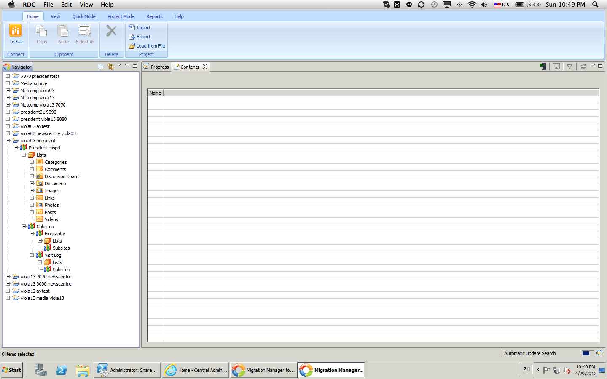Open Home - Central Admin taskbar item
The height and width of the screenshot is (379, 607).
tap(196, 370)
